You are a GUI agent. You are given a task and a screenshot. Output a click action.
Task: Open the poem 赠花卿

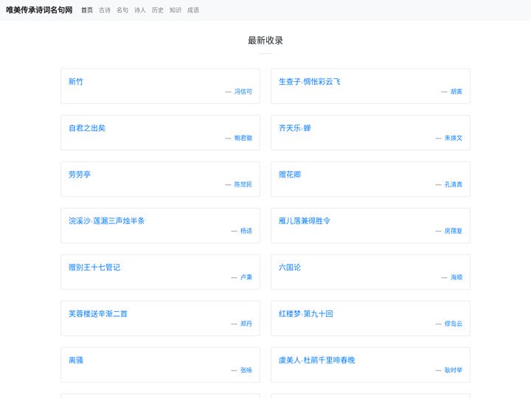(x=290, y=174)
